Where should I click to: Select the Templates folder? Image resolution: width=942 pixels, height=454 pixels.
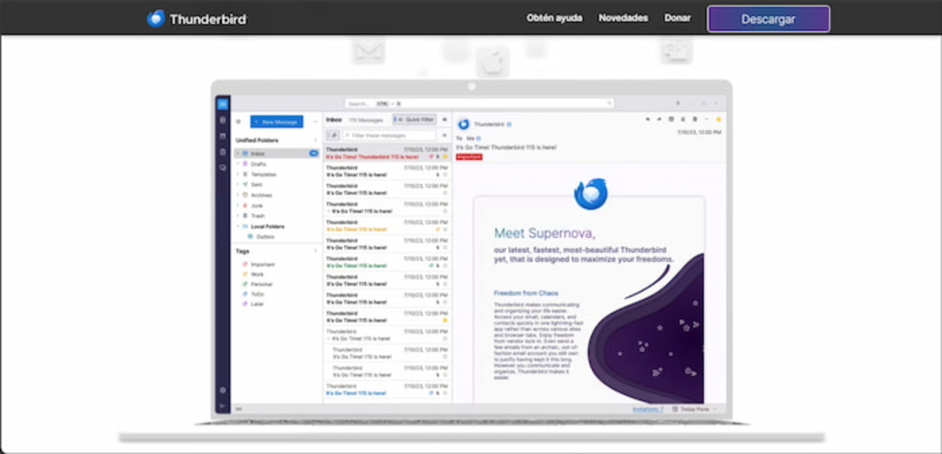point(277,175)
